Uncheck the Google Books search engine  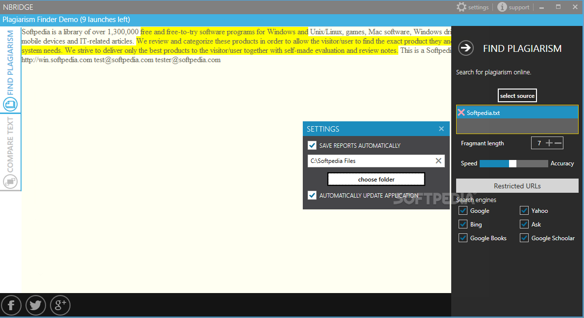(463, 238)
